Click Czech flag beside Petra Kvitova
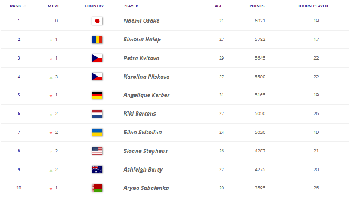This screenshot has width=354, height=198. [x=97, y=58]
